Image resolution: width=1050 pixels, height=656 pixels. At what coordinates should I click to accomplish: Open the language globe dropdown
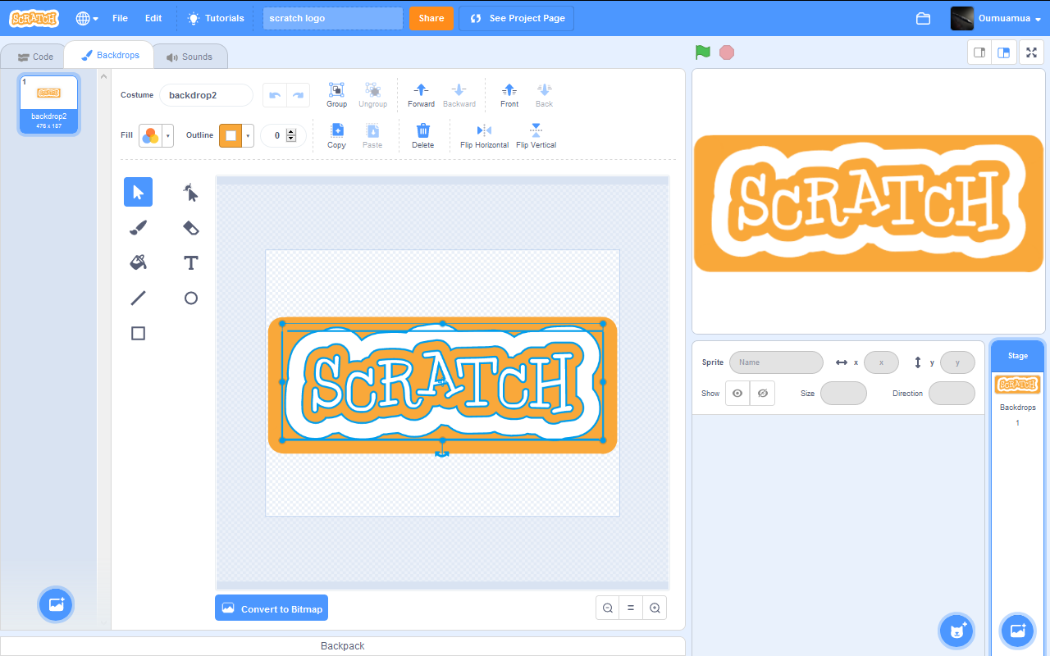pos(86,18)
